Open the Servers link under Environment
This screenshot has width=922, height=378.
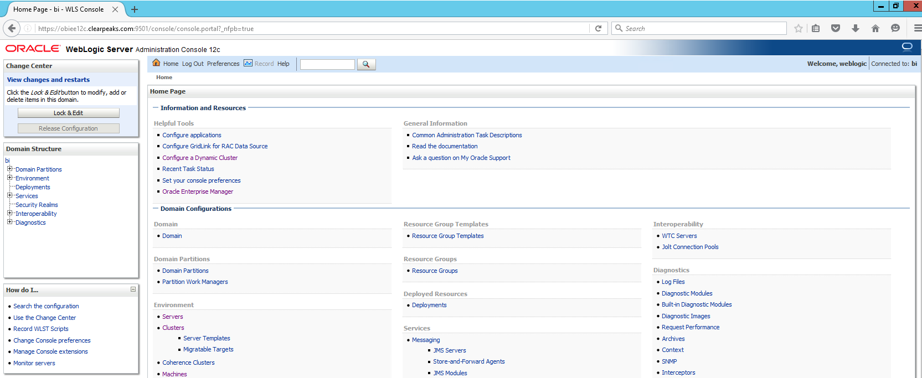click(x=173, y=317)
